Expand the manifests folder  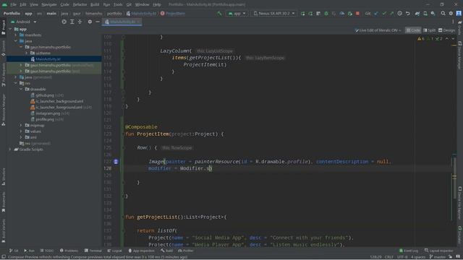(x=16, y=35)
